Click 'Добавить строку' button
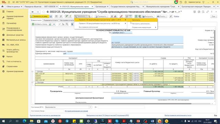Screen dimensions: 220x124 click(x=40, y=24)
